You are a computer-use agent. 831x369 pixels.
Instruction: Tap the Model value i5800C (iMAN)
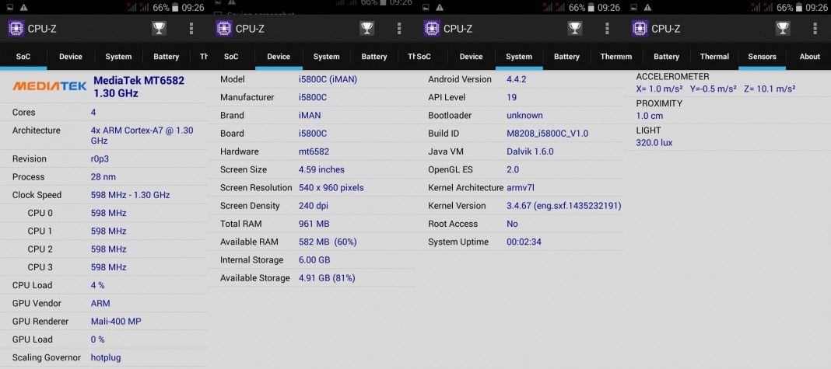tap(328, 79)
